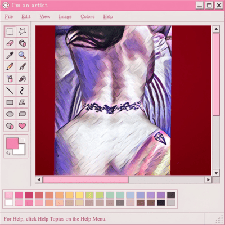Select the free-form star selection tool
Image resolution: width=225 pixels, height=225 pixels.
coord(22,31)
